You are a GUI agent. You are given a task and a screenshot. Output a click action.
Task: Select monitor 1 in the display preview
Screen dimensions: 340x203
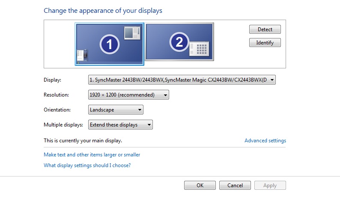(110, 44)
